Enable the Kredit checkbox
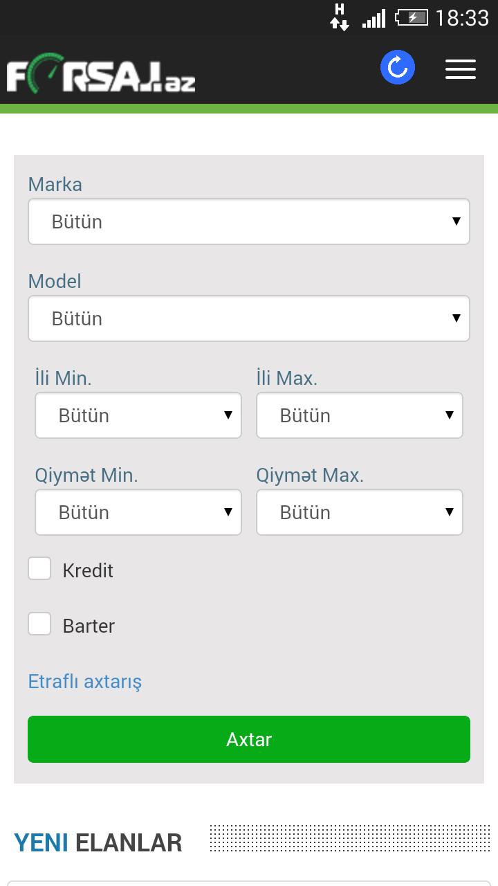The image size is (498, 886). click(x=39, y=569)
